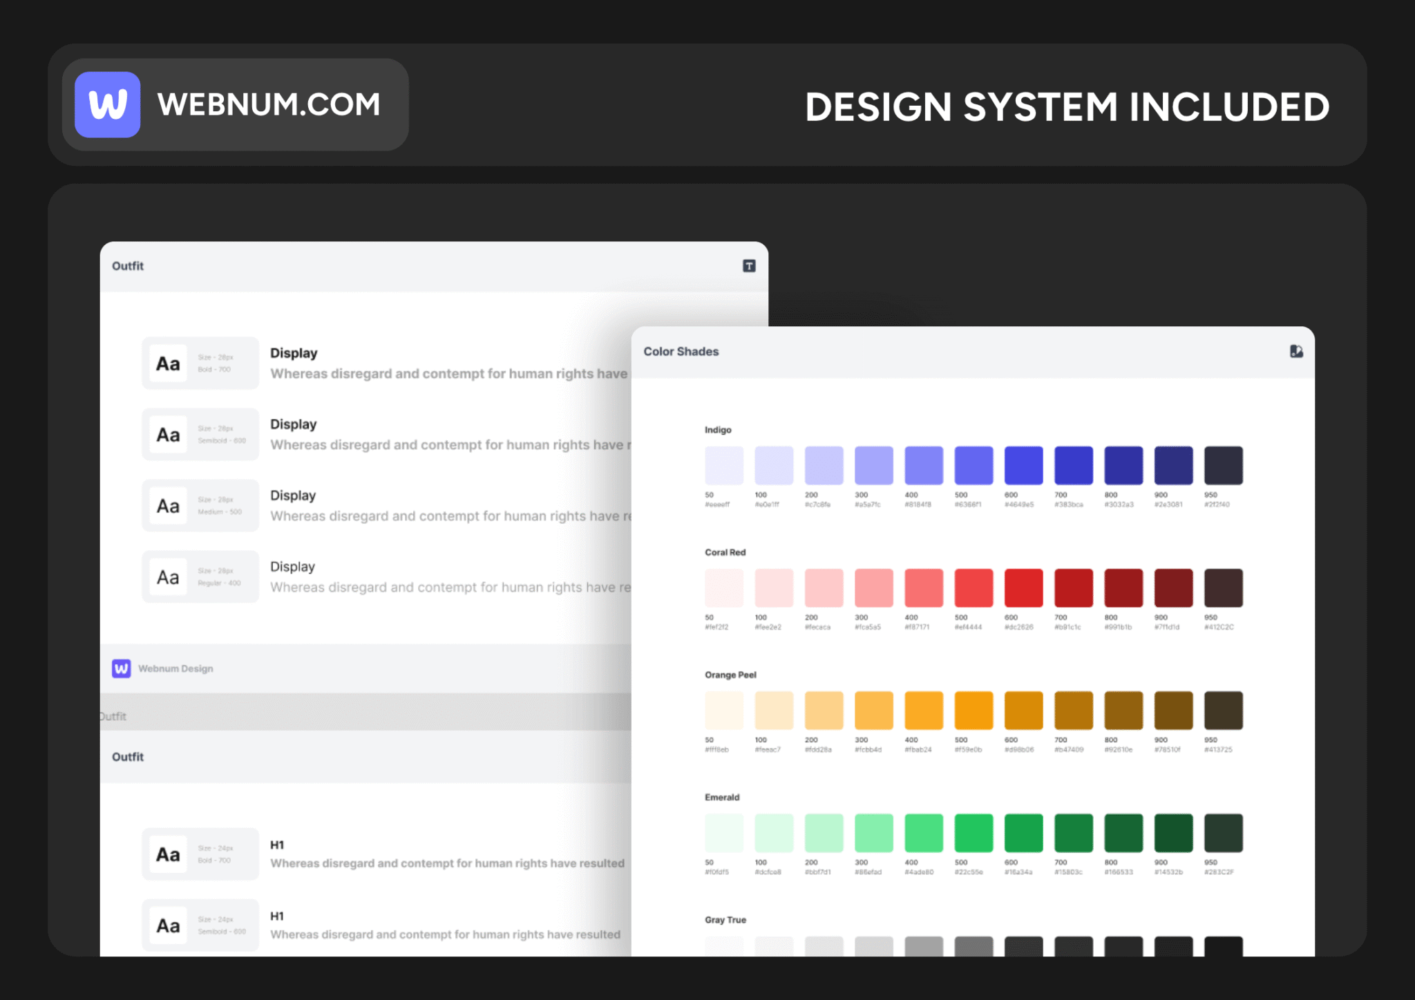Open the DESIGN SYSTEM INCLUDED heading
Viewport: 1415px width, 1000px height.
(1067, 106)
